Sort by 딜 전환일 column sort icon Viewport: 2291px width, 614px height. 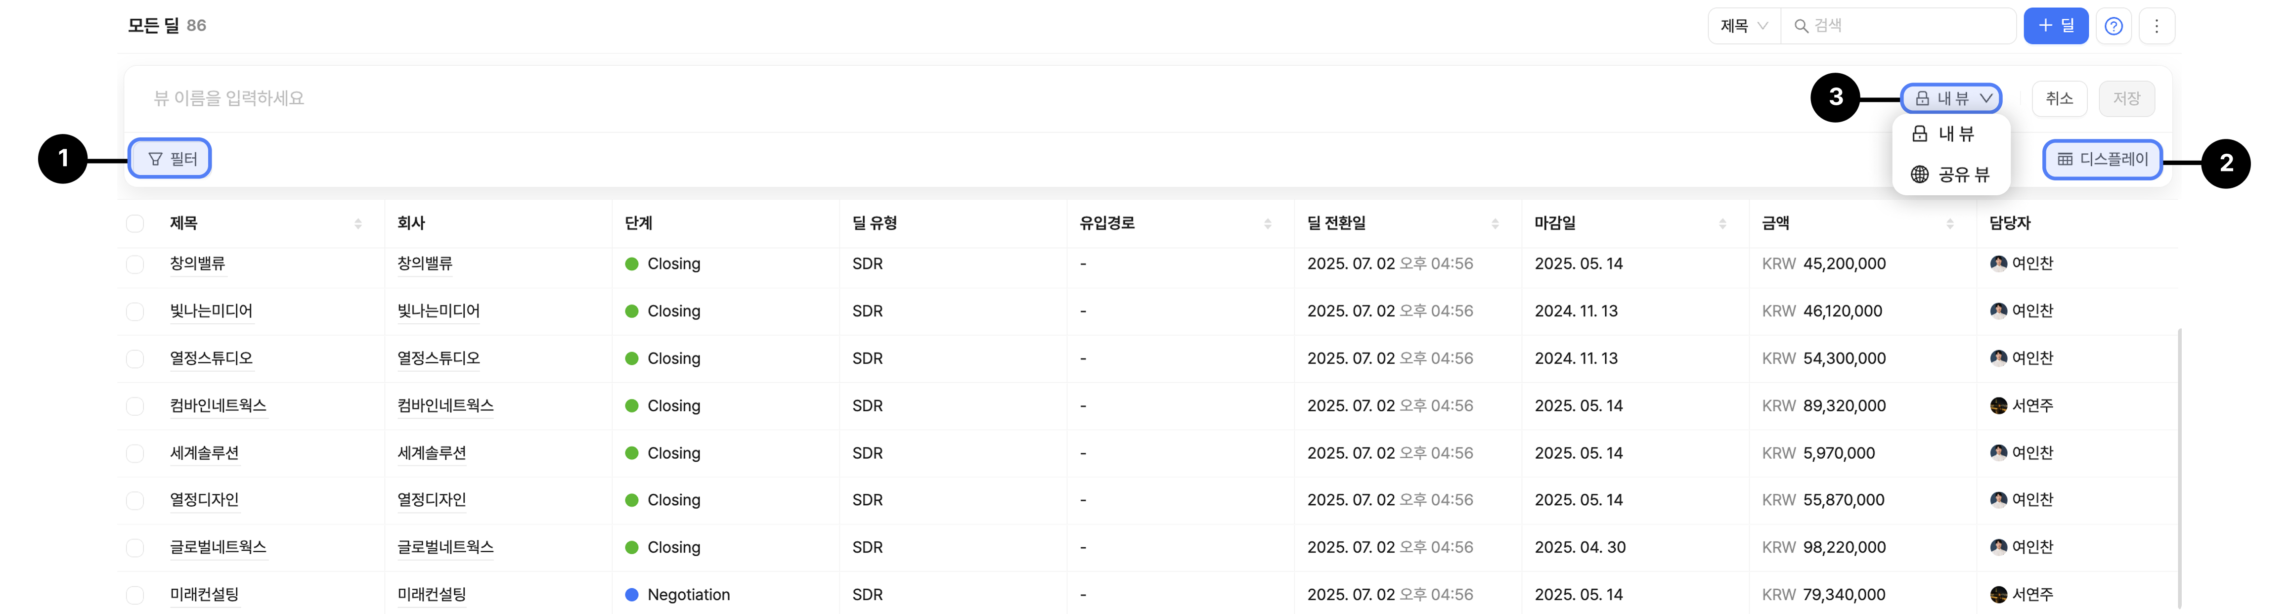(x=1495, y=223)
